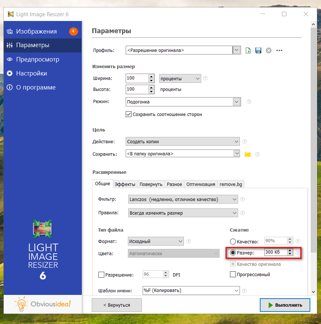Select the Качество compression radio button

tap(233, 242)
